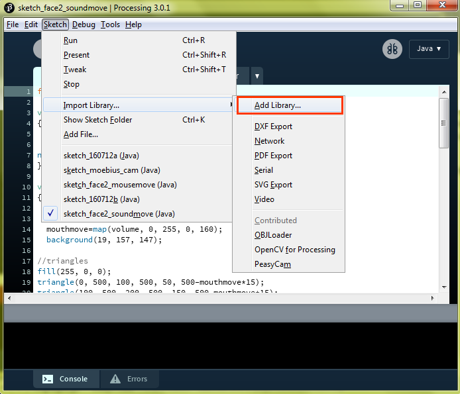The width and height of the screenshot is (460, 394).
Task: Import the Serial library
Action: pos(289,170)
